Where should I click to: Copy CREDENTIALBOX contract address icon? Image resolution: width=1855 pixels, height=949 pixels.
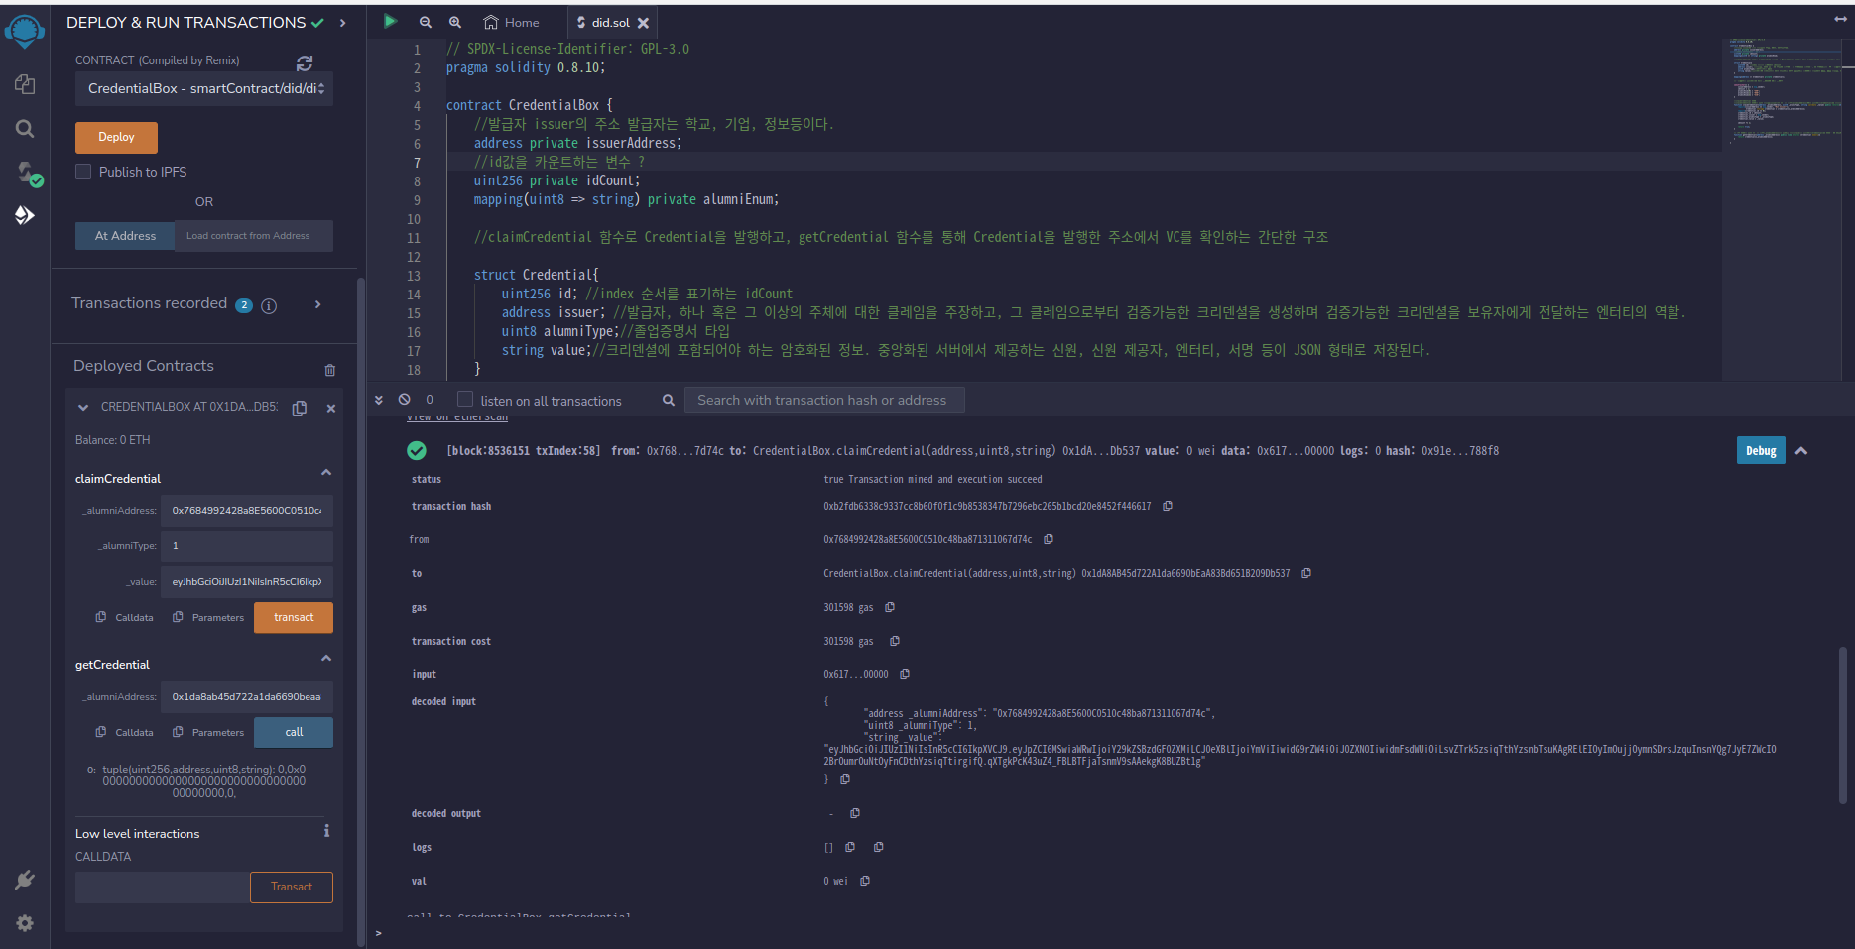pos(300,409)
